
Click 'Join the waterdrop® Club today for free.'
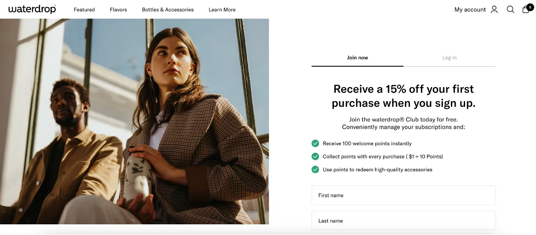(403, 120)
